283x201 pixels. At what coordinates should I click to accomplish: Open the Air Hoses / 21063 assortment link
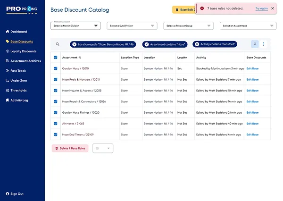73,124
